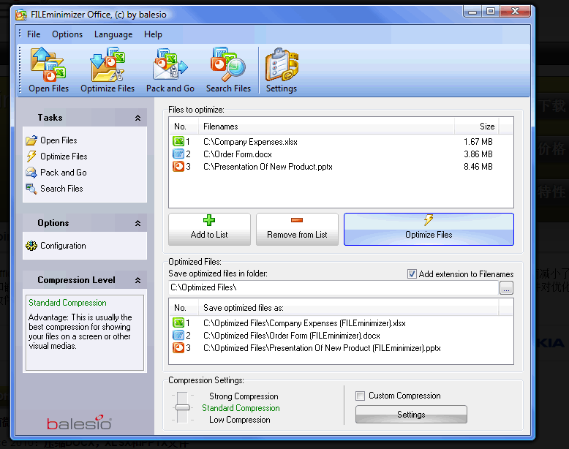The height and width of the screenshot is (449, 569).
Task: Select optimized Presentation Of New Product (FILEminimizer).pptx path
Action: pyautogui.click(x=322, y=348)
